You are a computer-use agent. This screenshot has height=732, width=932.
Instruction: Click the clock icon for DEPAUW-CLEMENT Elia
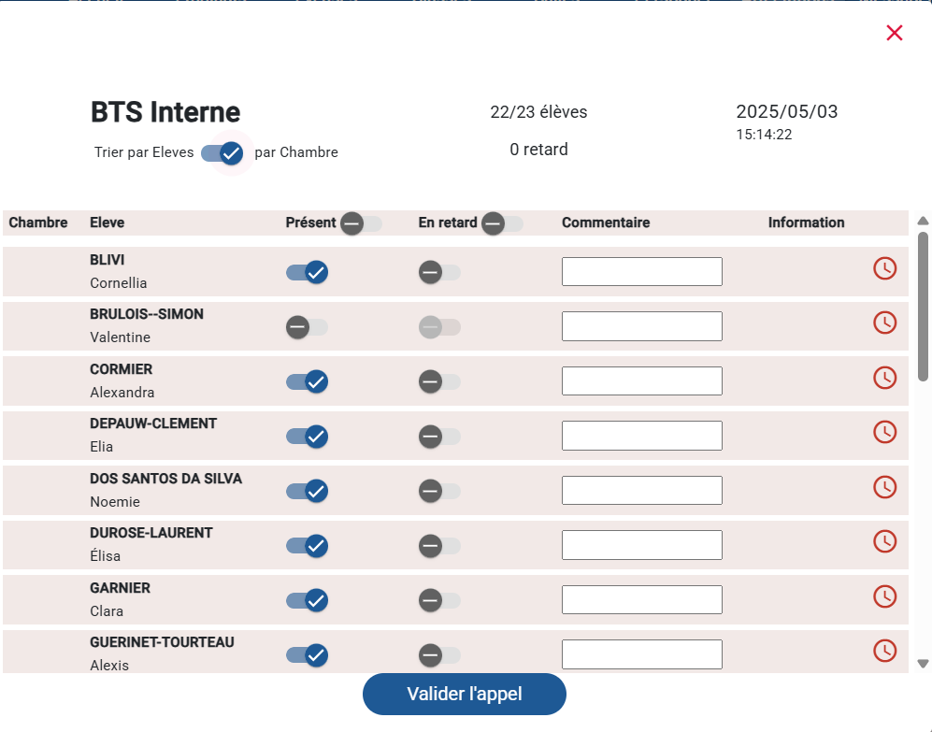point(884,432)
